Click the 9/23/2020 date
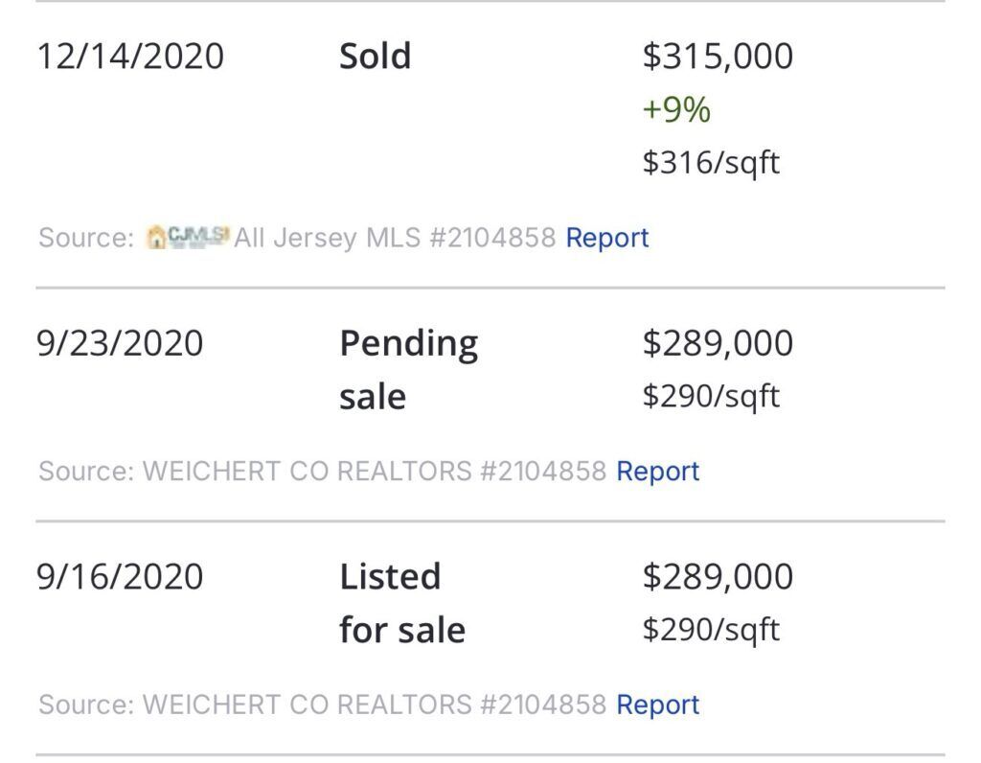Screen dimensions: 981x763 (x=120, y=343)
